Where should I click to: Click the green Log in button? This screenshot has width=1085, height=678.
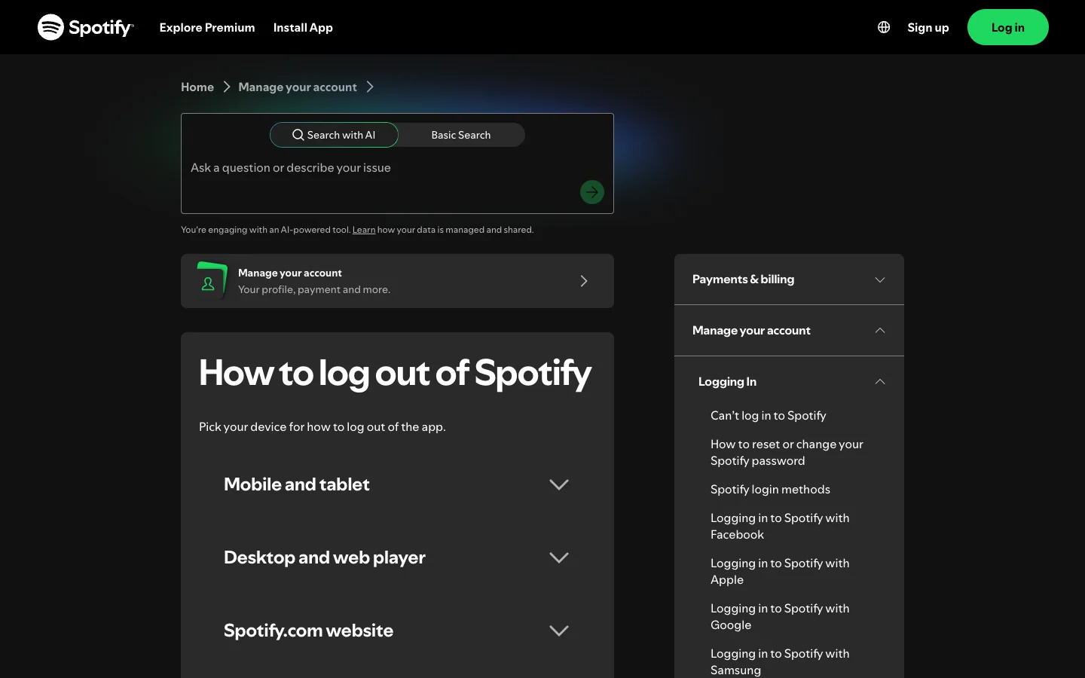pos(1007,27)
